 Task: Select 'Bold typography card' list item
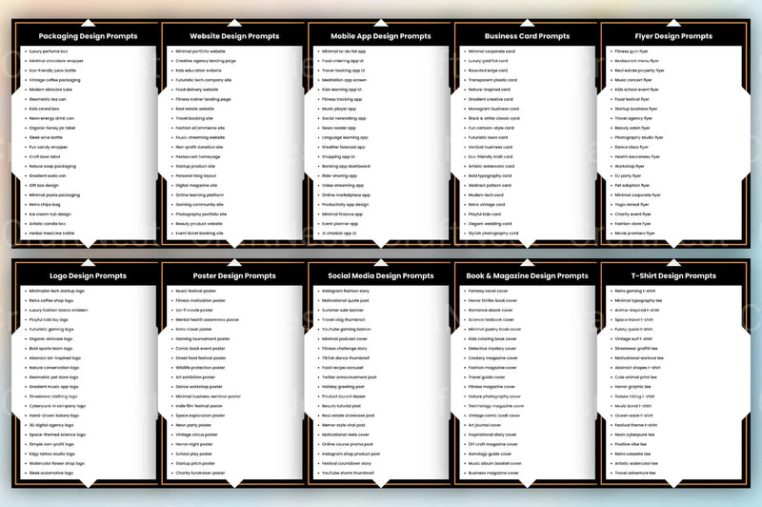pyautogui.click(x=490, y=175)
